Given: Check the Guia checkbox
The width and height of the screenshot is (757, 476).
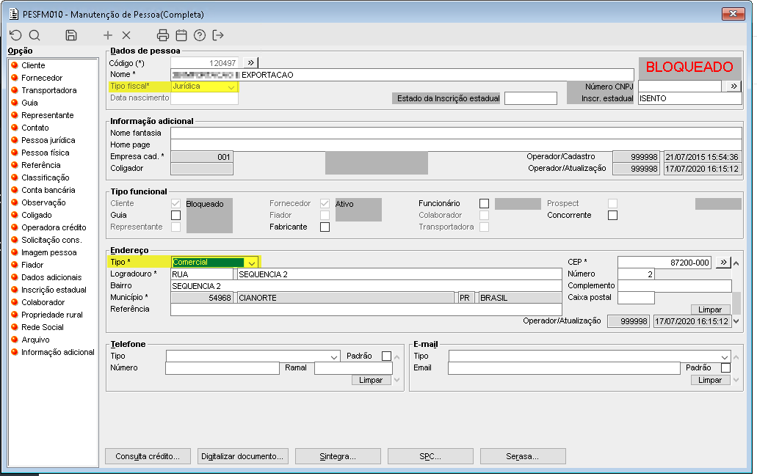Looking at the screenshot, I should [x=175, y=215].
